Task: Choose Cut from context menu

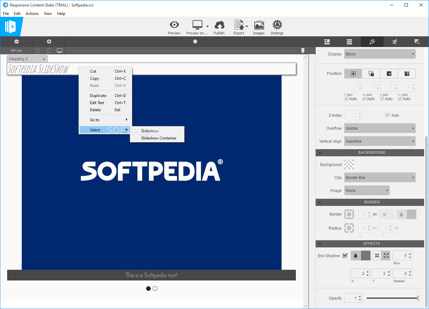Action: tap(106, 71)
